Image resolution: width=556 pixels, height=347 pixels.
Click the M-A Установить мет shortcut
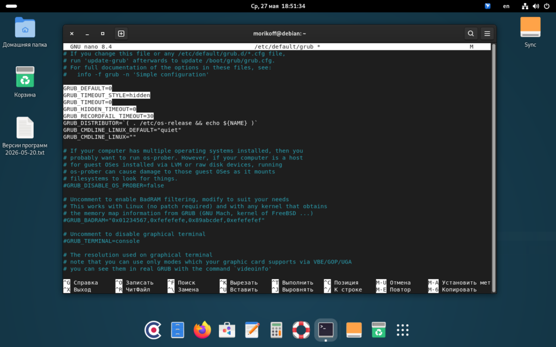(x=459, y=282)
